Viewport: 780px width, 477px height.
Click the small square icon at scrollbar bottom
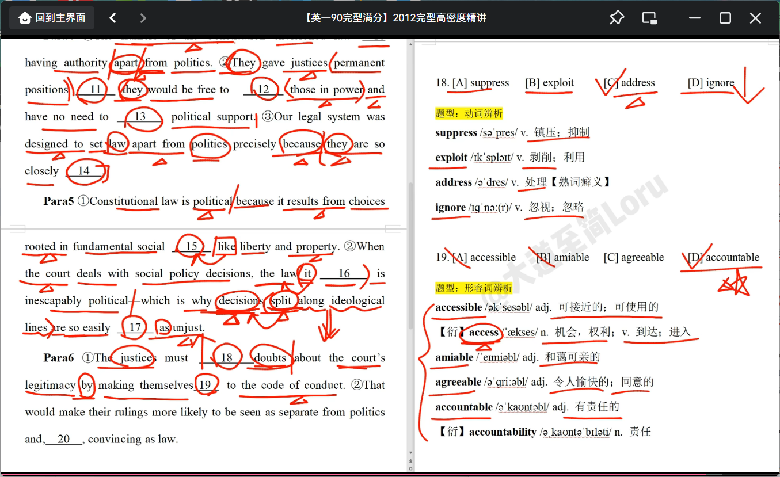point(410,468)
